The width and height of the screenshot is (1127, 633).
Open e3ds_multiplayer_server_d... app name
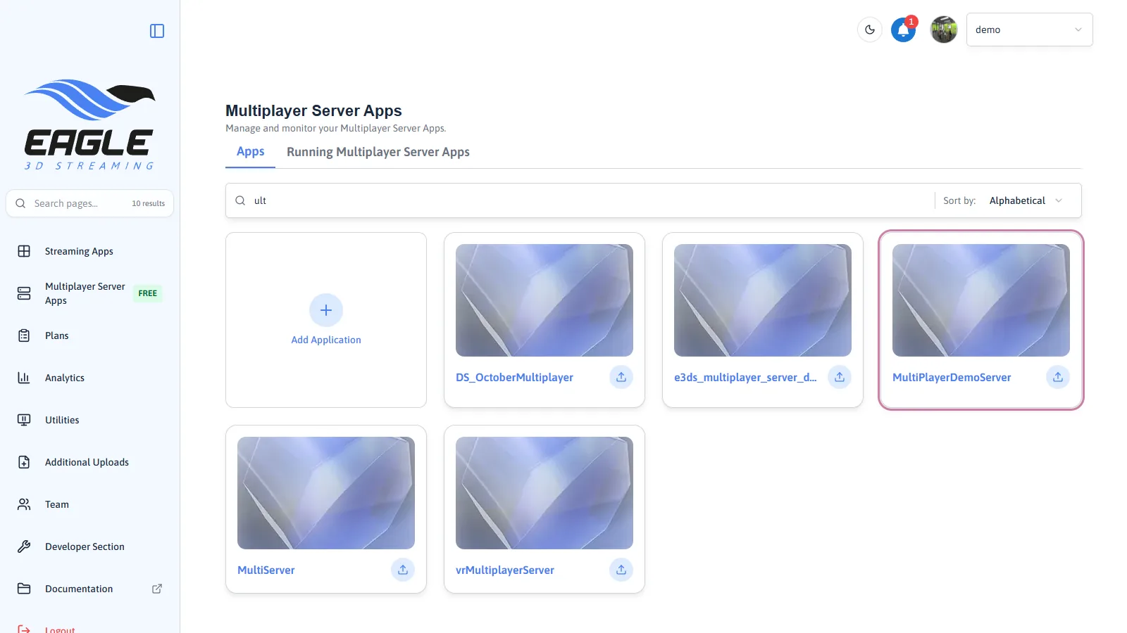tap(745, 378)
